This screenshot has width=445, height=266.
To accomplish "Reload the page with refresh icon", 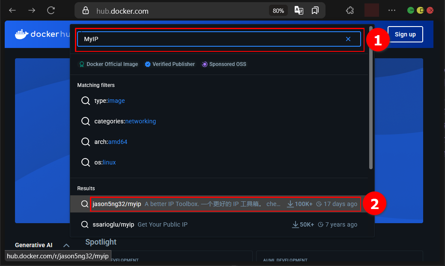I will tap(51, 11).
